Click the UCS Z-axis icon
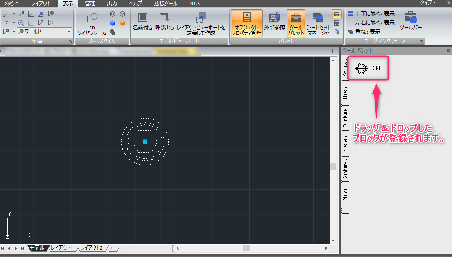This screenshot has height=261, width=452. point(41,23)
